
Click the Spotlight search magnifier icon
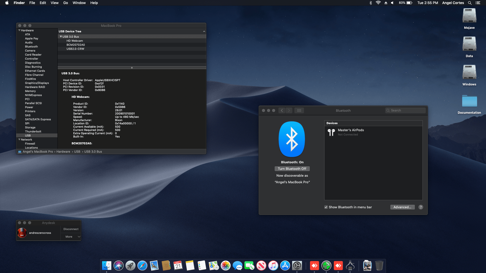pyautogui.click(x=470, y=3)
